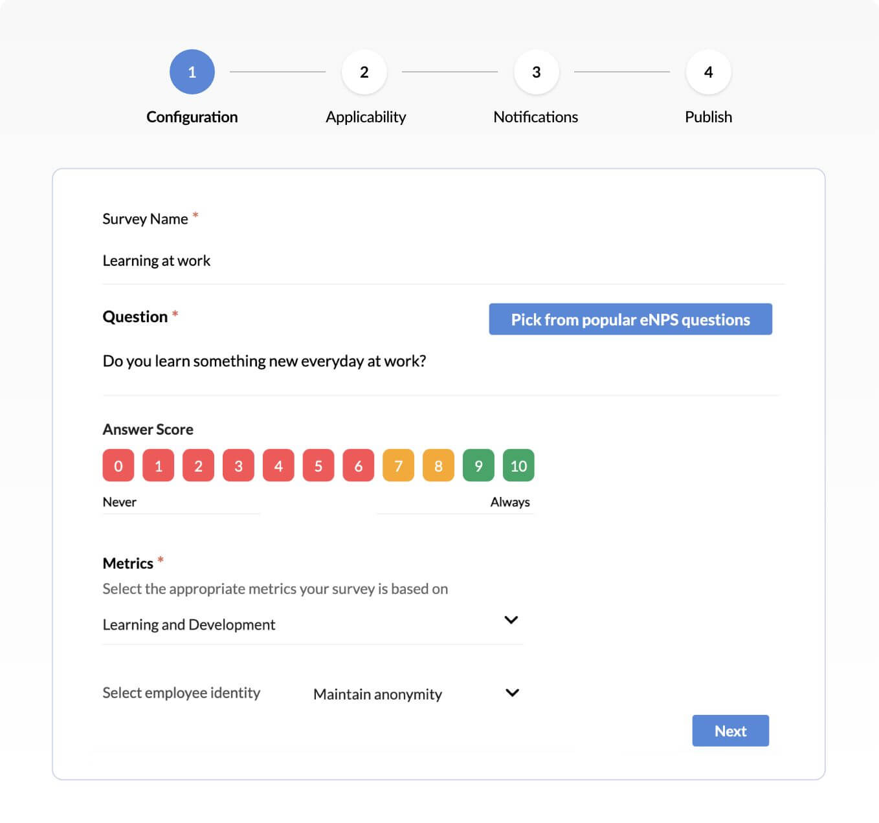
Task: Open step 3 Notifications circle
Action: (x=536, y=72)
